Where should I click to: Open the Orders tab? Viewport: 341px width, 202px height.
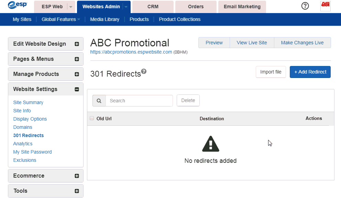point(196,7)
